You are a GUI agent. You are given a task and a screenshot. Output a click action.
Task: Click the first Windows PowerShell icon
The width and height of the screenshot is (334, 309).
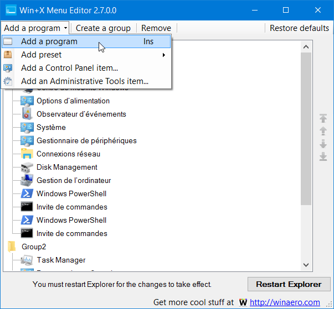[x=27, y=193]
